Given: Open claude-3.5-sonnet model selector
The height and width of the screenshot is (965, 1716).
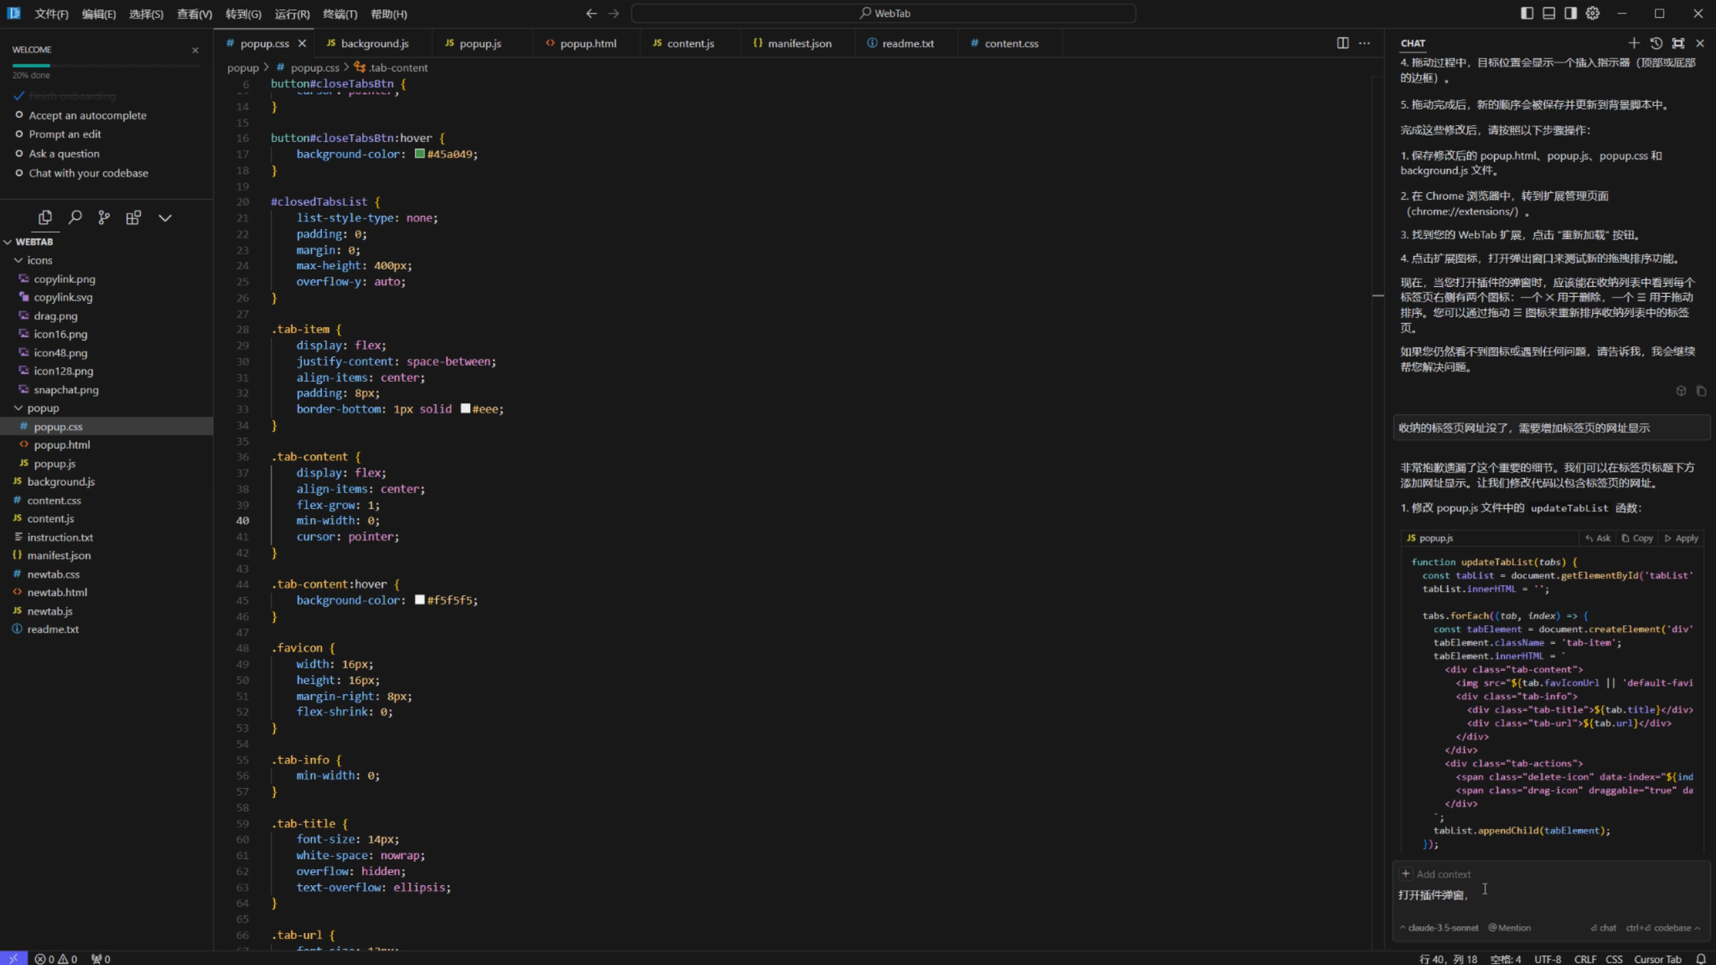Looking at the screenshot, I should tap(1440, 927).
